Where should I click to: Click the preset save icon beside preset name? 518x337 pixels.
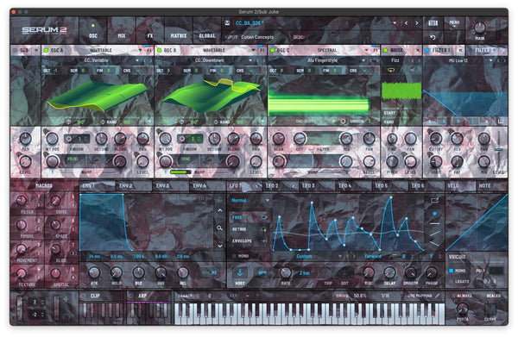[x=227, y=22]
